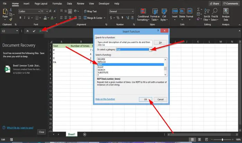Click the Paste clipboard icon
Screen dimensions: 242x143
click(5, 11)
